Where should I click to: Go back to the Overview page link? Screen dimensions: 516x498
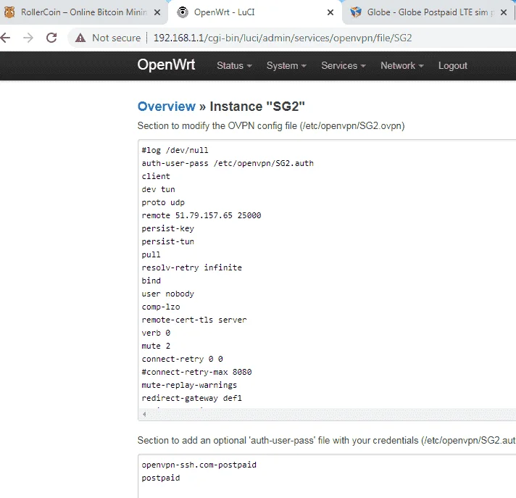click(x=167, y=107)
